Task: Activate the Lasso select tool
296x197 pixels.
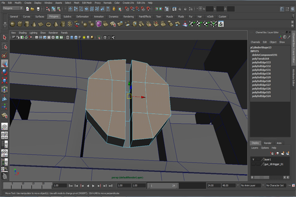Action: 4,46
